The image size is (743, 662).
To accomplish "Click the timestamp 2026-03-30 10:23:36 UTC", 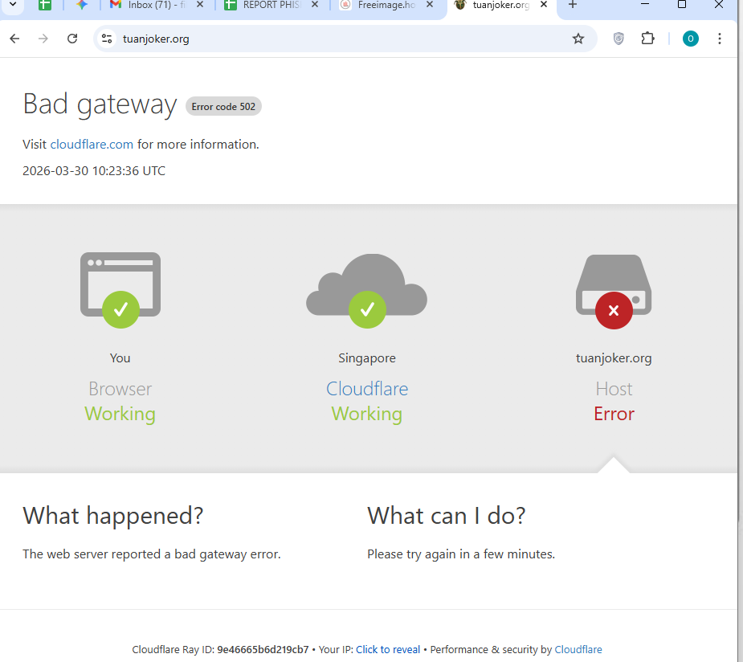I will point(94,171).
